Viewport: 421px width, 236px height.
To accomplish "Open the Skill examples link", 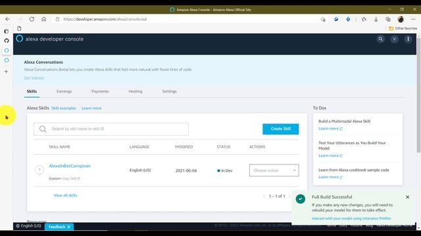I will pos(64,108).
